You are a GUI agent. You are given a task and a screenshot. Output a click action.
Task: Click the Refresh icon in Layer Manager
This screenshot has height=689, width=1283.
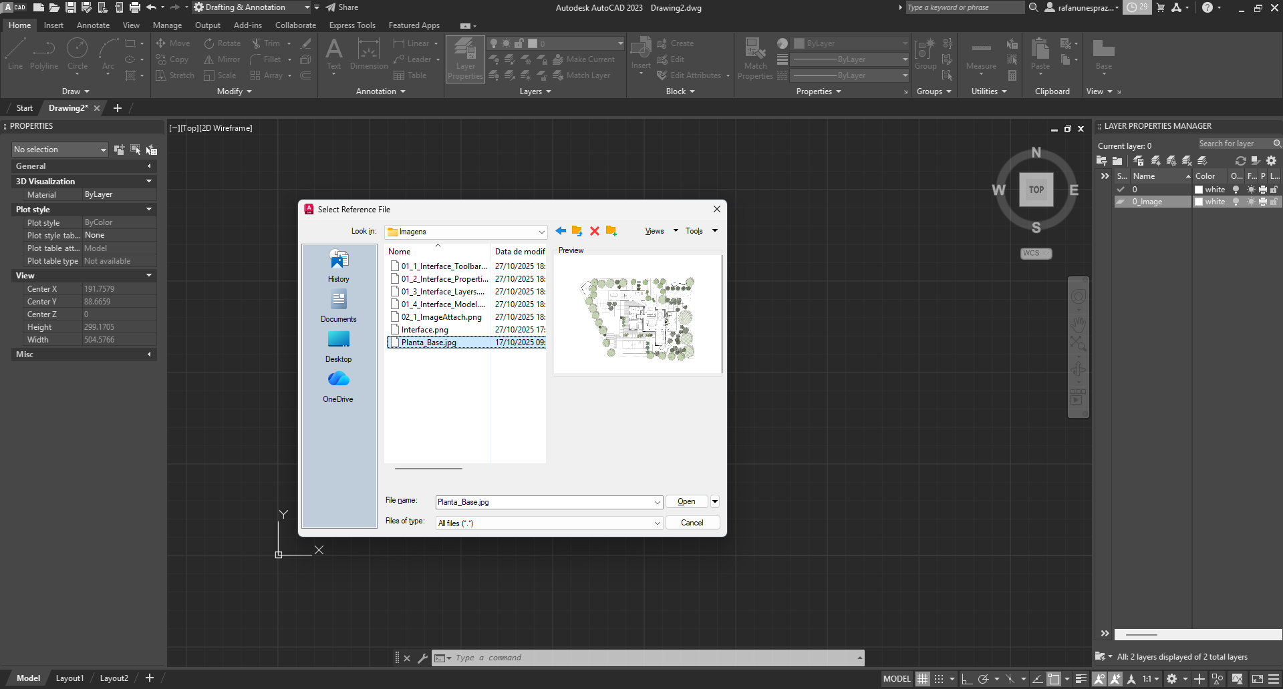pos(1240,161)
